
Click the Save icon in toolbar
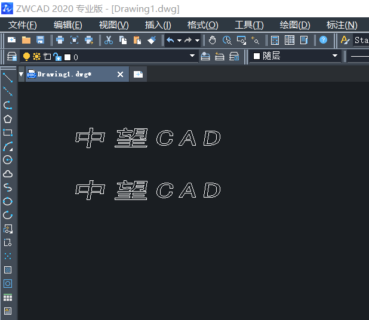pos(41,40)
